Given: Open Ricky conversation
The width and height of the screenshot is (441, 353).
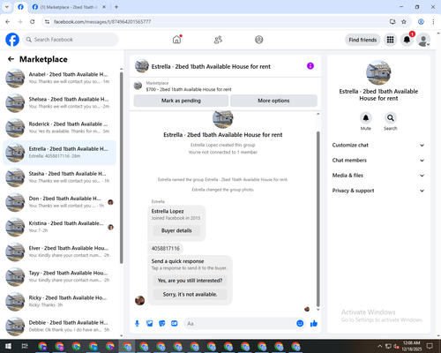Looking at the screenshot, I should [x=59, y=301].
